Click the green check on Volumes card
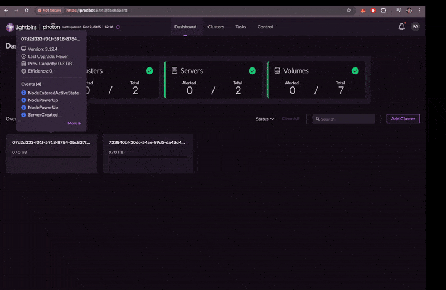 tap(355, 71)
